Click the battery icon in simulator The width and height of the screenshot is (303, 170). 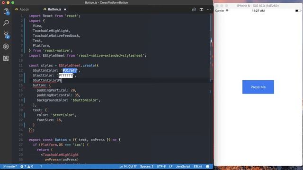298,11
